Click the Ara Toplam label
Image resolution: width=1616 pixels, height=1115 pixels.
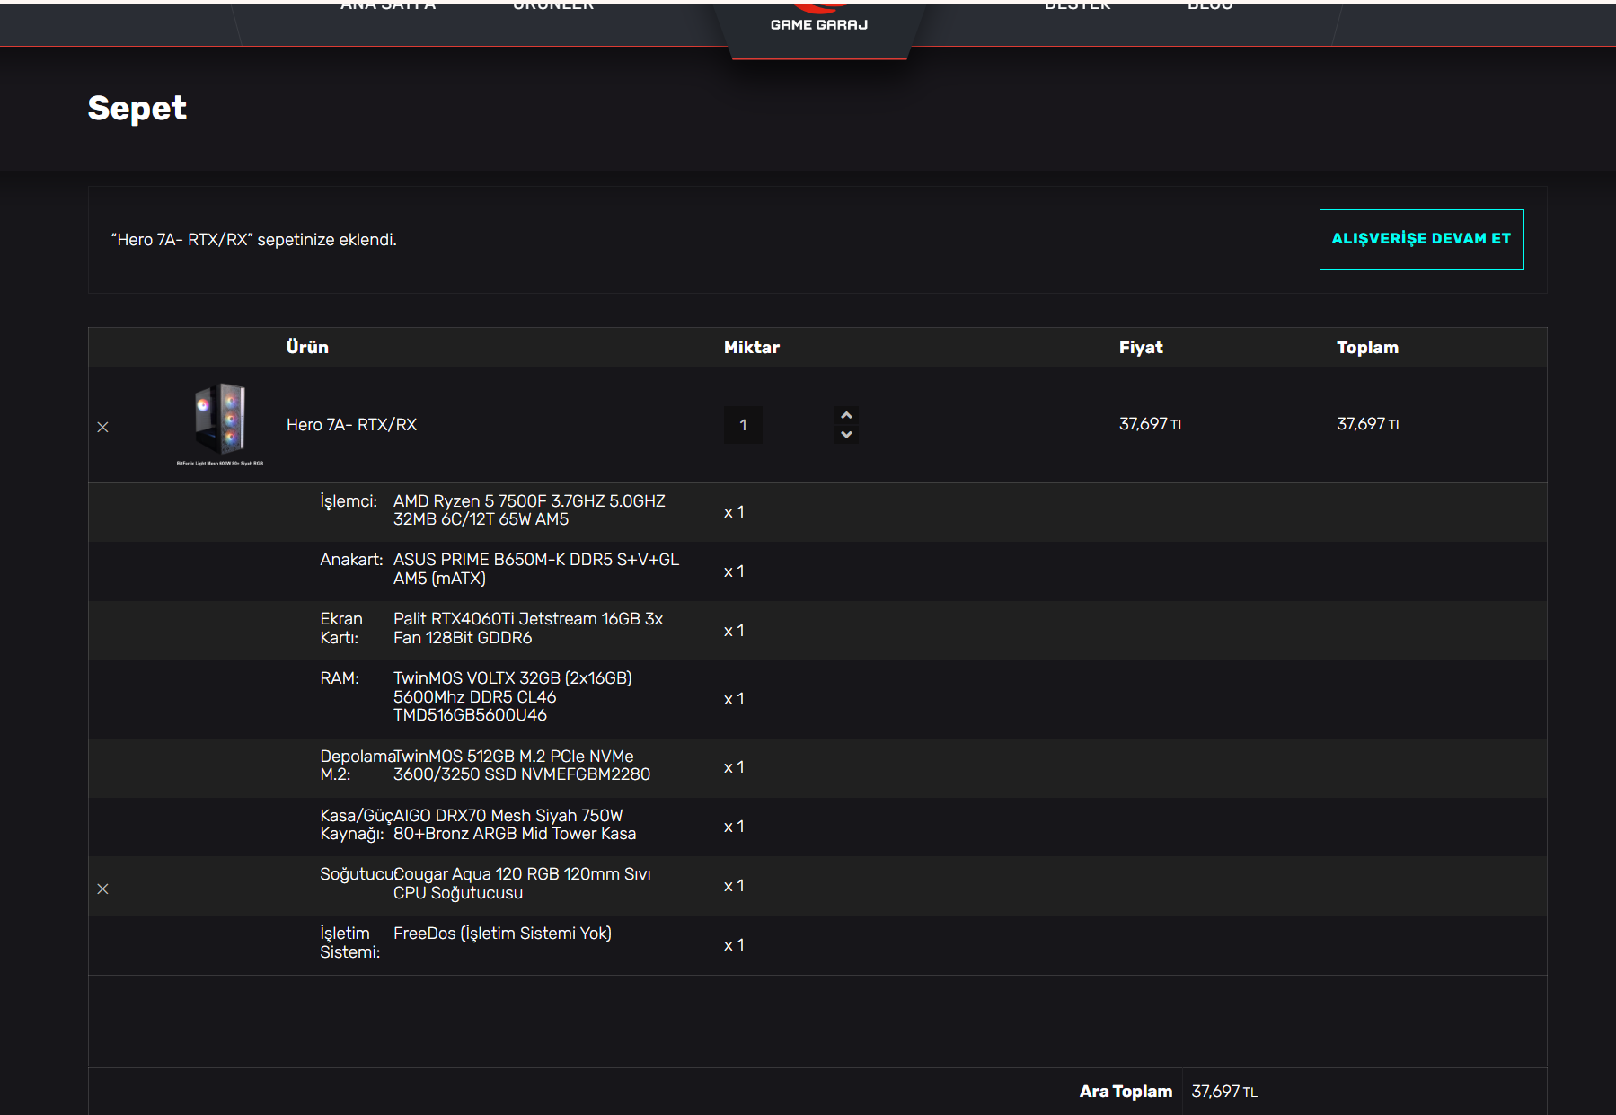click(1126, 1092)
